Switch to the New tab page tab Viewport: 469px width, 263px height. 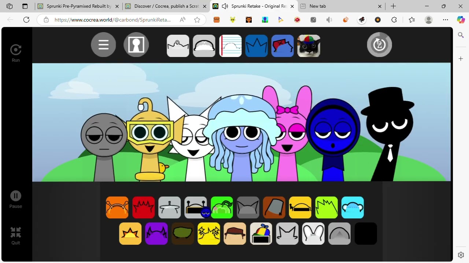(x=342, y=6)
